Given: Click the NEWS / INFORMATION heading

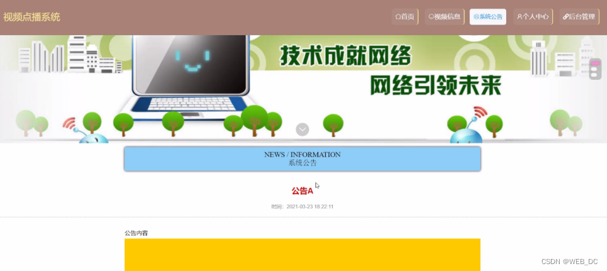Looking at the screenshot, I should (x=303, y=155).
